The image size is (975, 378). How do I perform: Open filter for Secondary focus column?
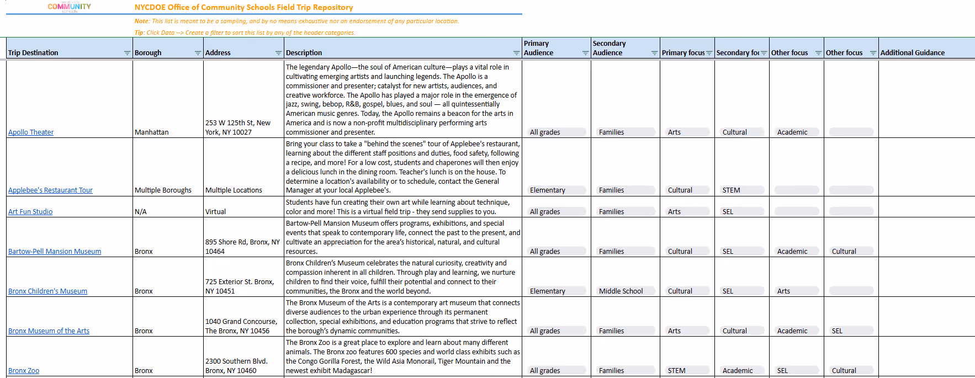[x=764, y=53]
